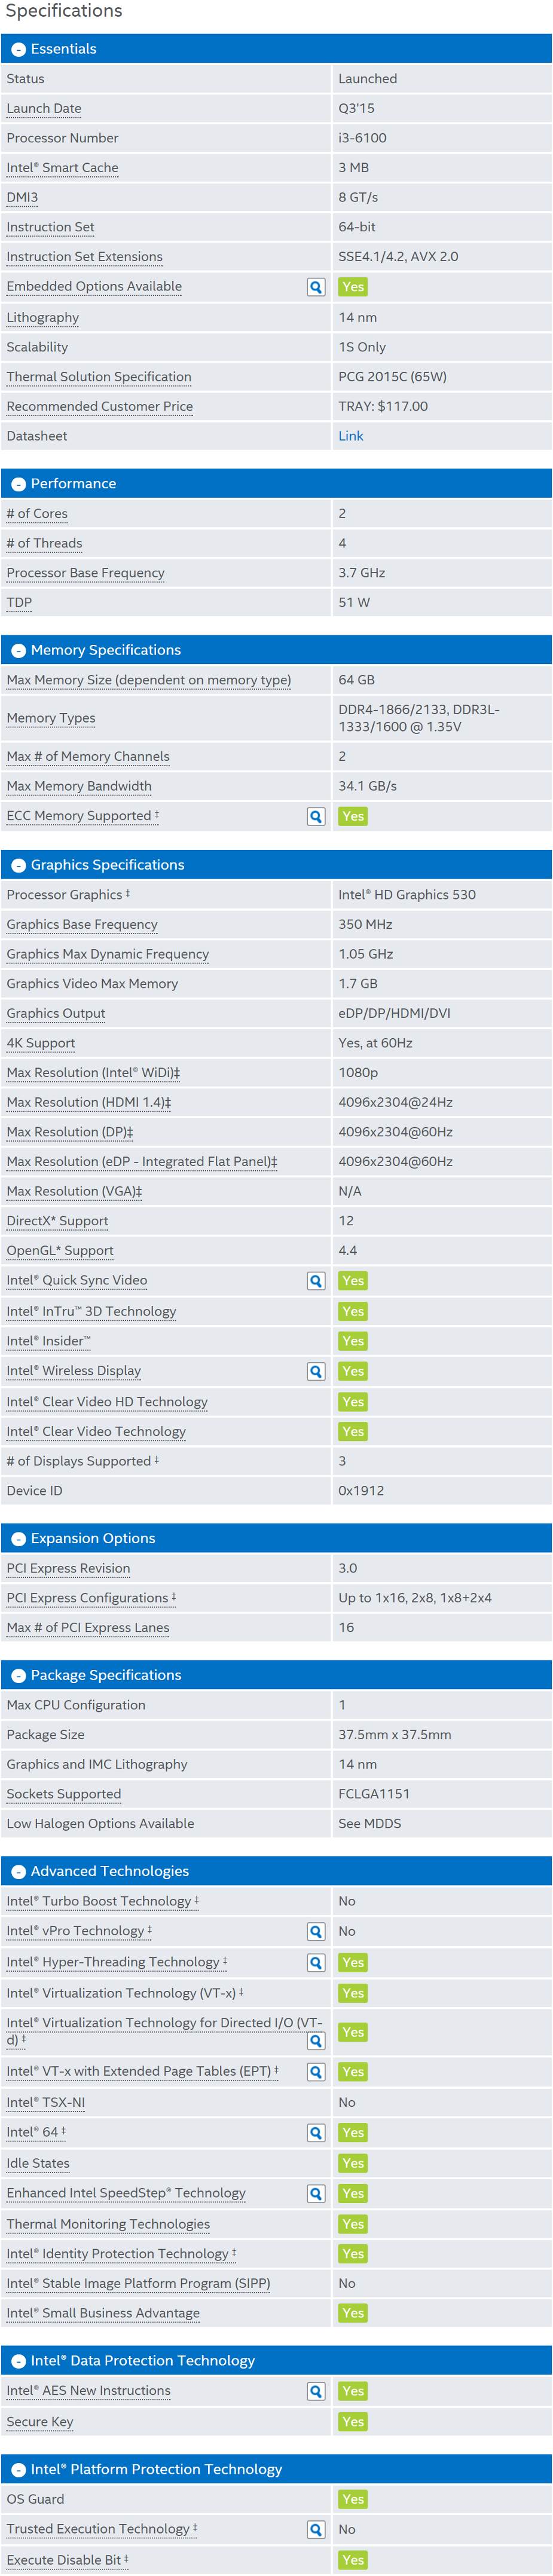Click magnifier icon for Intel Quick Sync Video
The image size is (553, 2576).
pyautogui.click(x=316, y=1281)
